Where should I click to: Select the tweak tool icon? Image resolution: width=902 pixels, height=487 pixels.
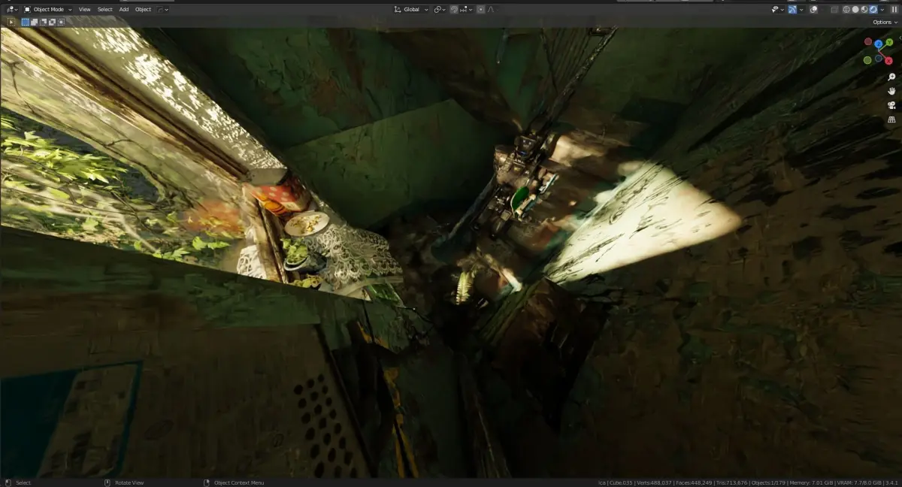pos(11,22)
